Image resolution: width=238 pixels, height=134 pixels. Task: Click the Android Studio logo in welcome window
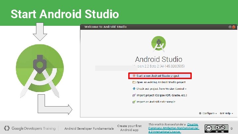pos(159,44)
